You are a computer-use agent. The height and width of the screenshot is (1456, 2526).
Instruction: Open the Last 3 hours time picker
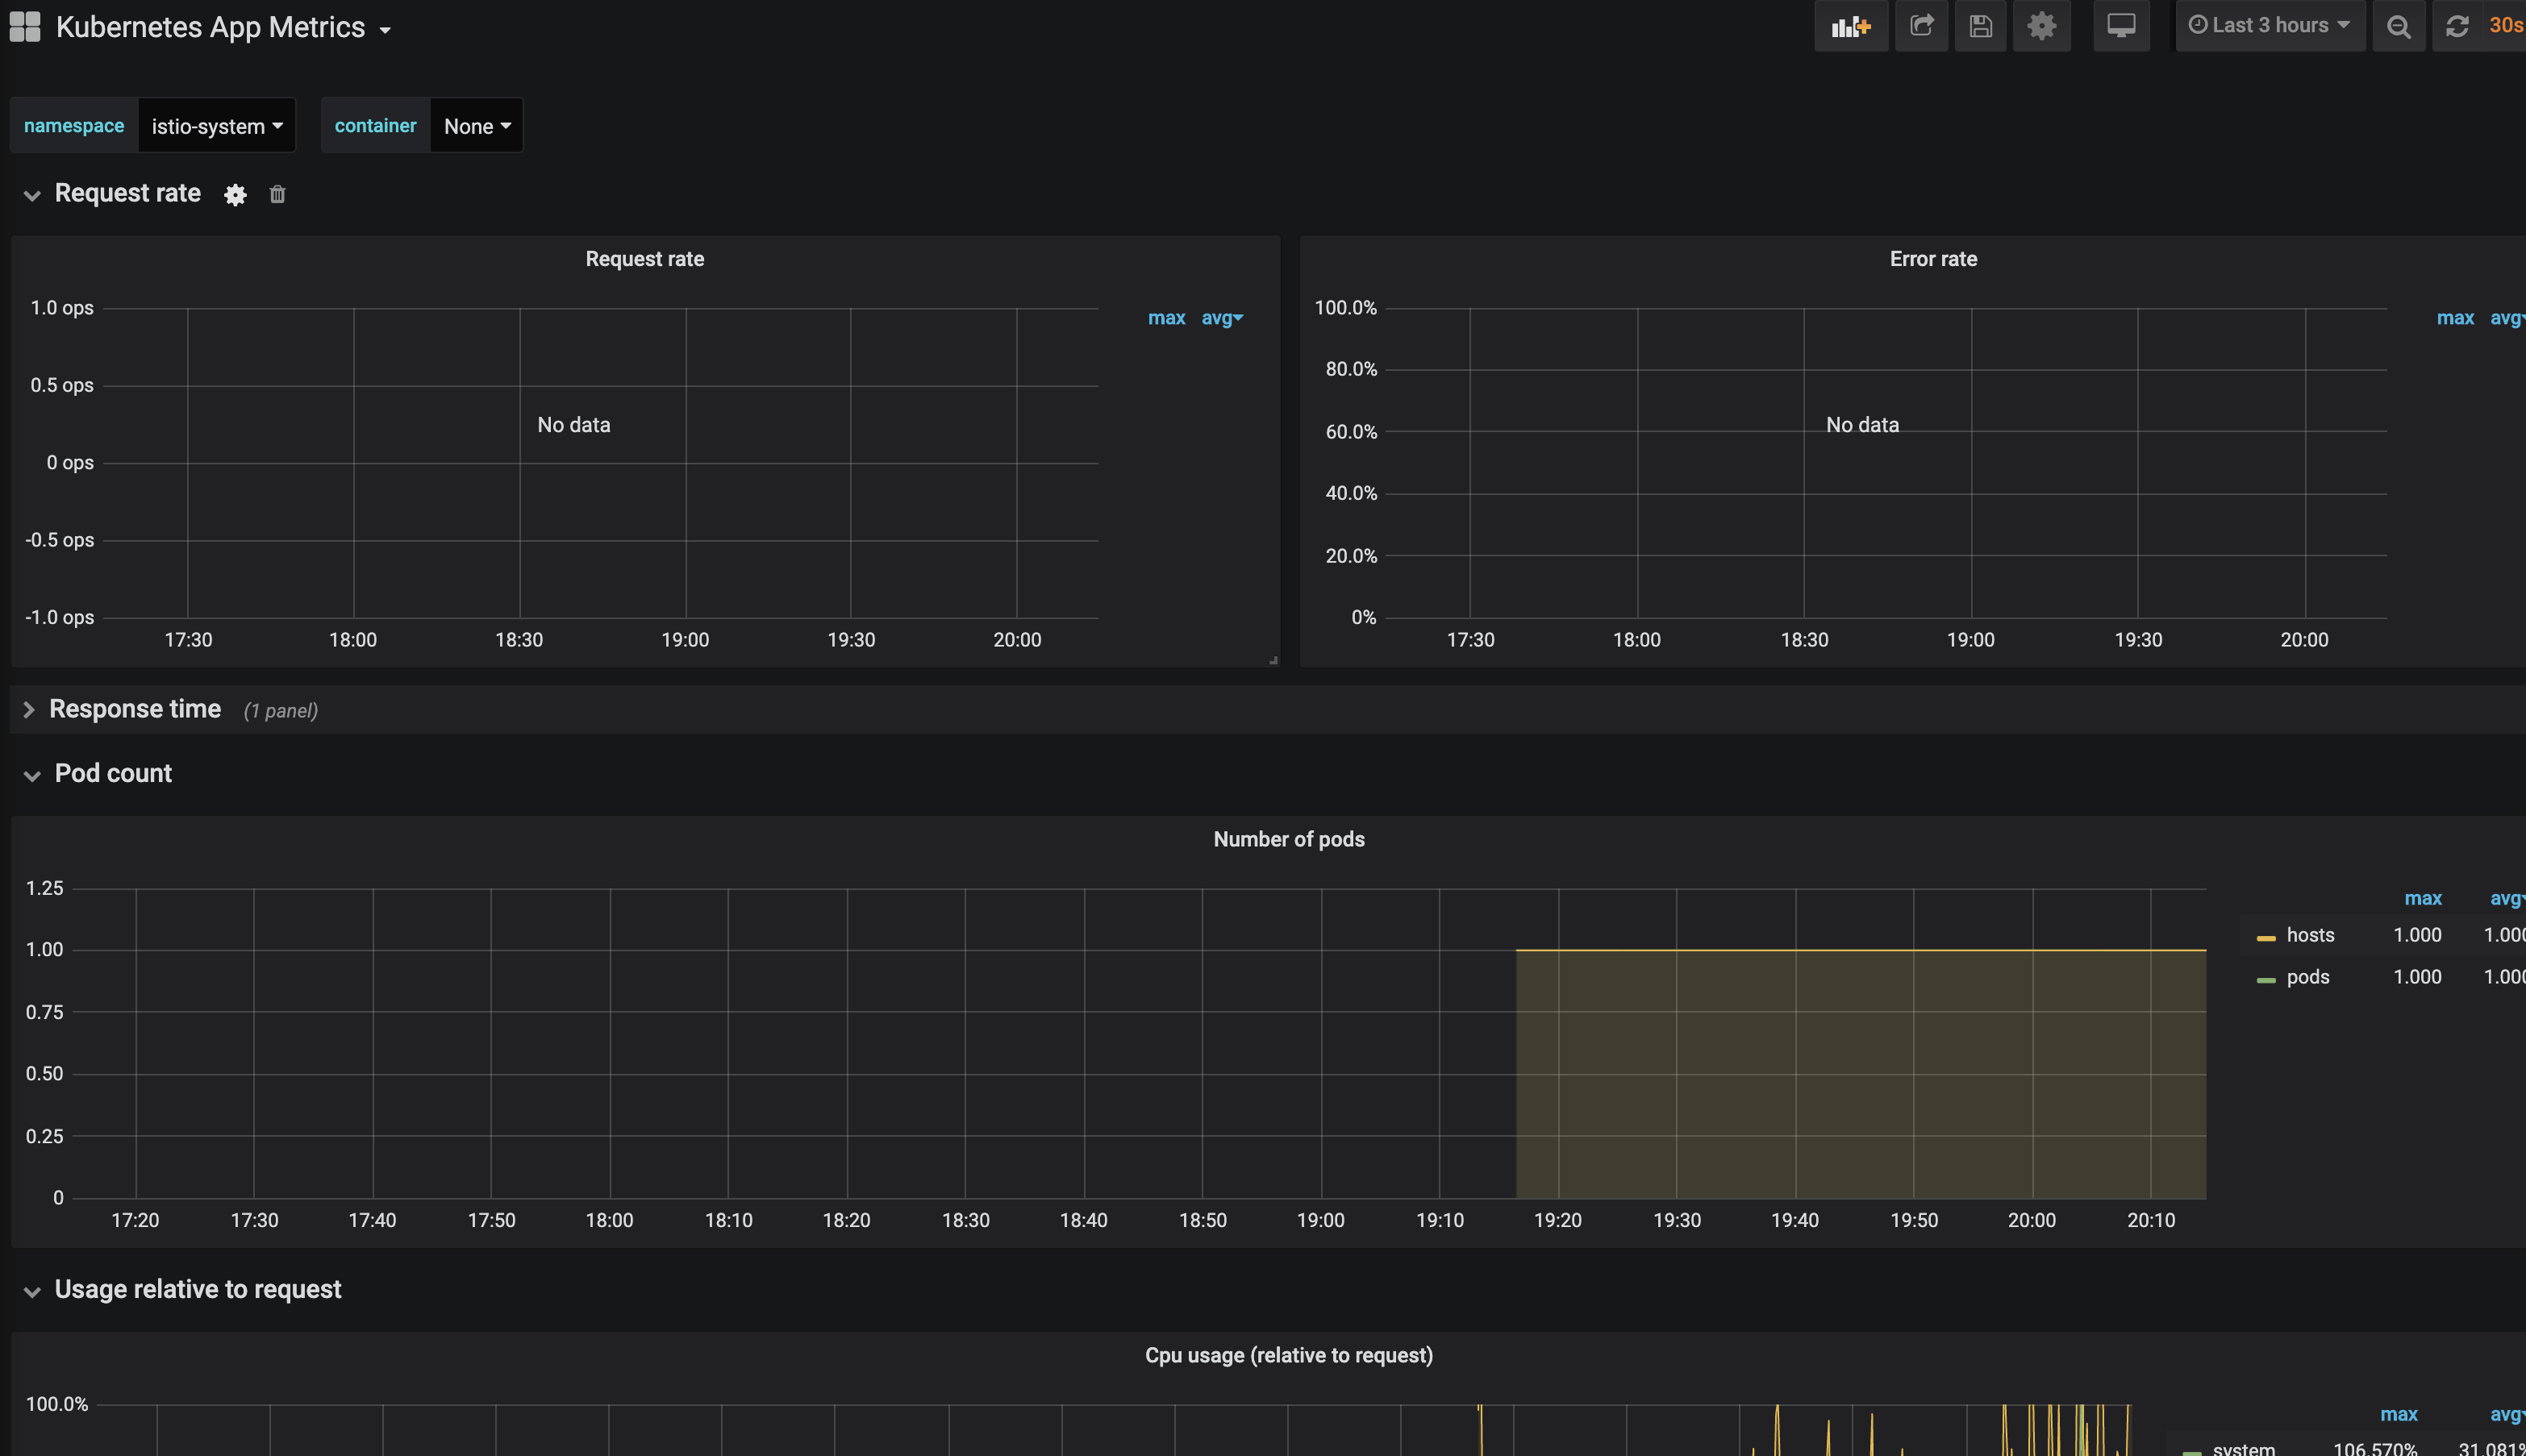click(2270, 25)
